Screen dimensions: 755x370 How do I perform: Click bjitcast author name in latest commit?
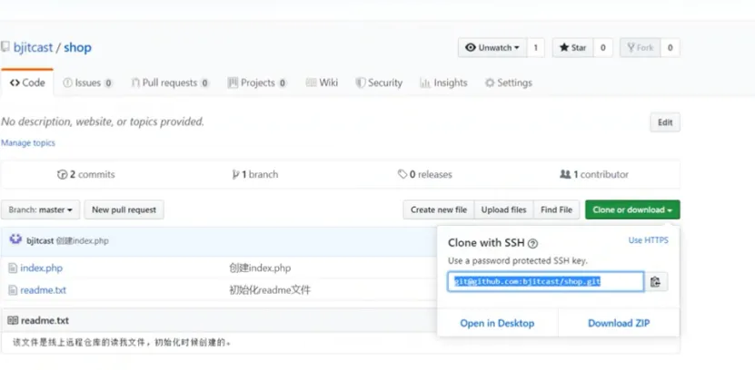coord(40,240)
